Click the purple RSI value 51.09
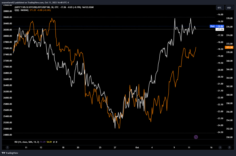 pyautogui.click(x=43, y=142)
